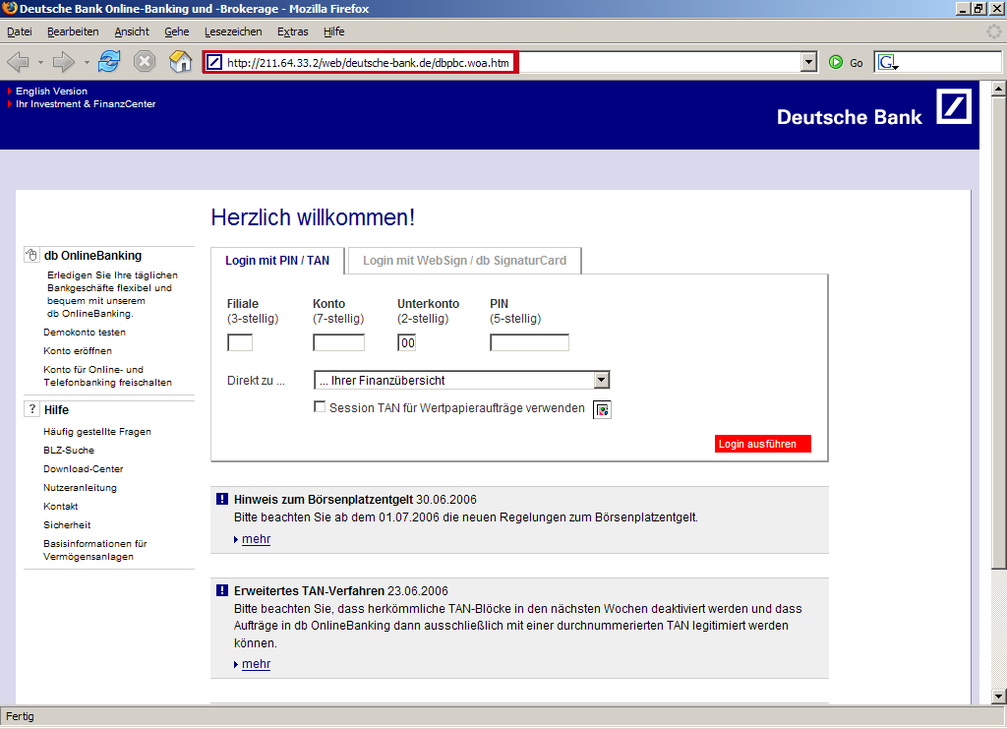Click the site favicon in the address bar
This screenshot has height=729, width=1007.
coord(214,62)
